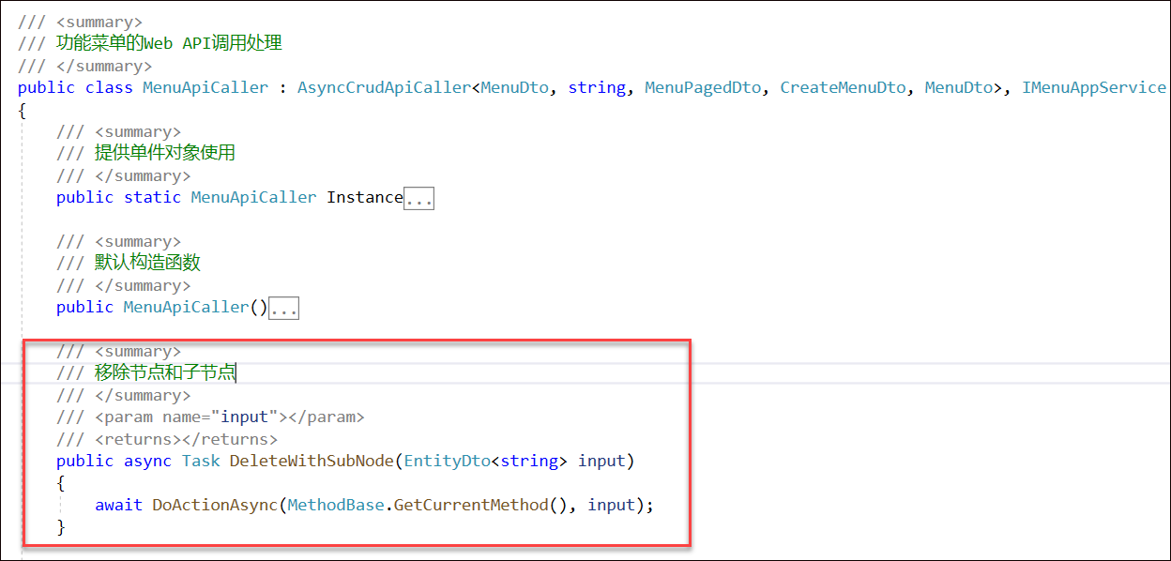The height and width of the screenshot is (561, 1171).
Task: Click the MethodBase identifier
Action: 336,505
